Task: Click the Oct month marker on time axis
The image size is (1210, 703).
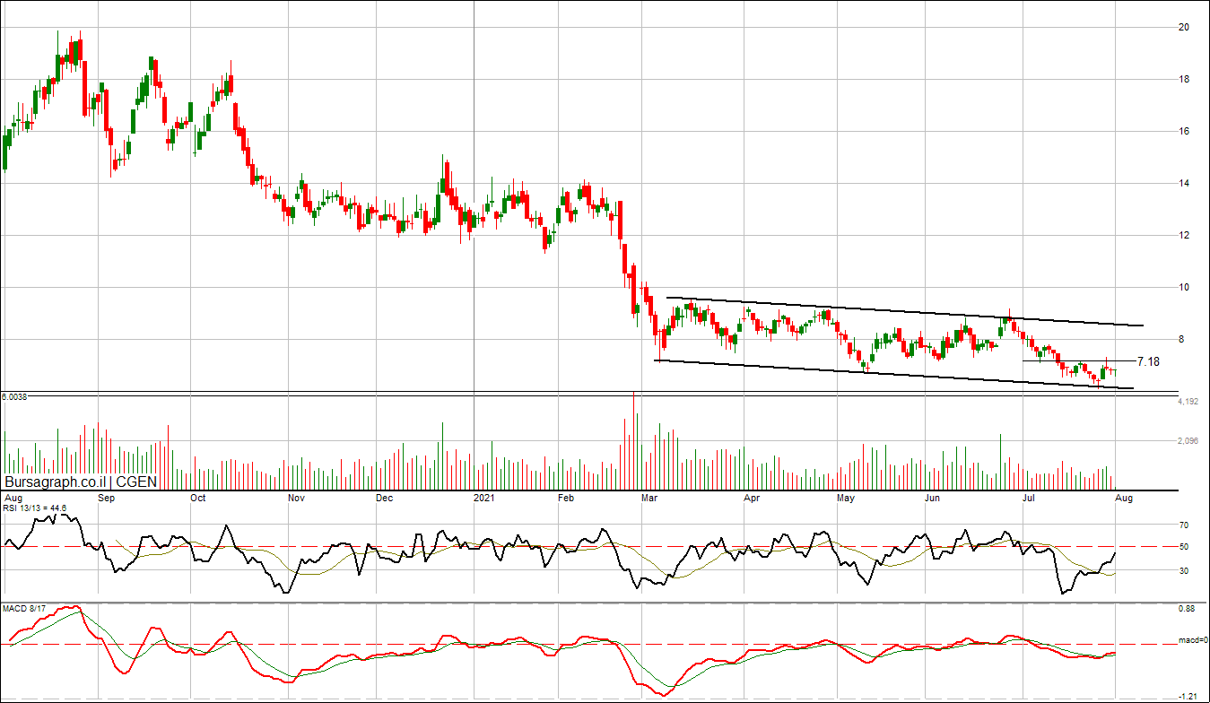Action: [198, 497]
